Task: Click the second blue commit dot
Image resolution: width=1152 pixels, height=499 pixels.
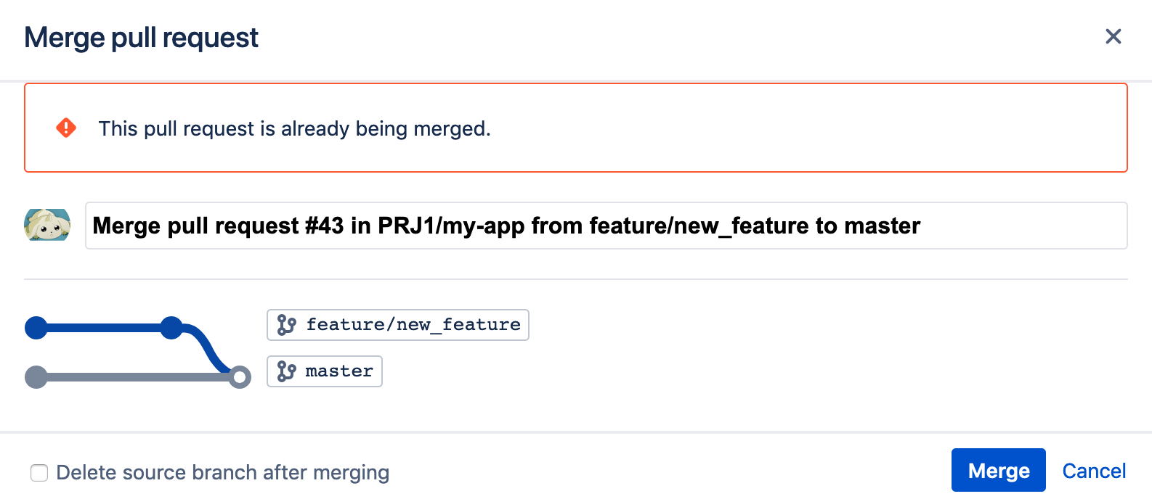Action: [171, 328]
